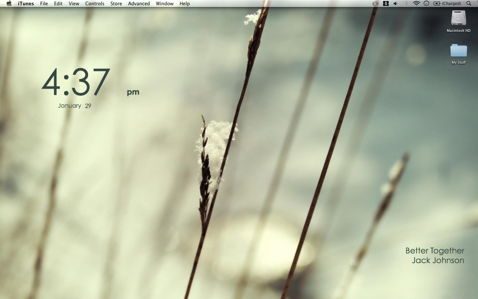Click the My Stuff folder label
The width and height of the screenshot is (478, 299).
pyautogui.click(x=458, y=63)
